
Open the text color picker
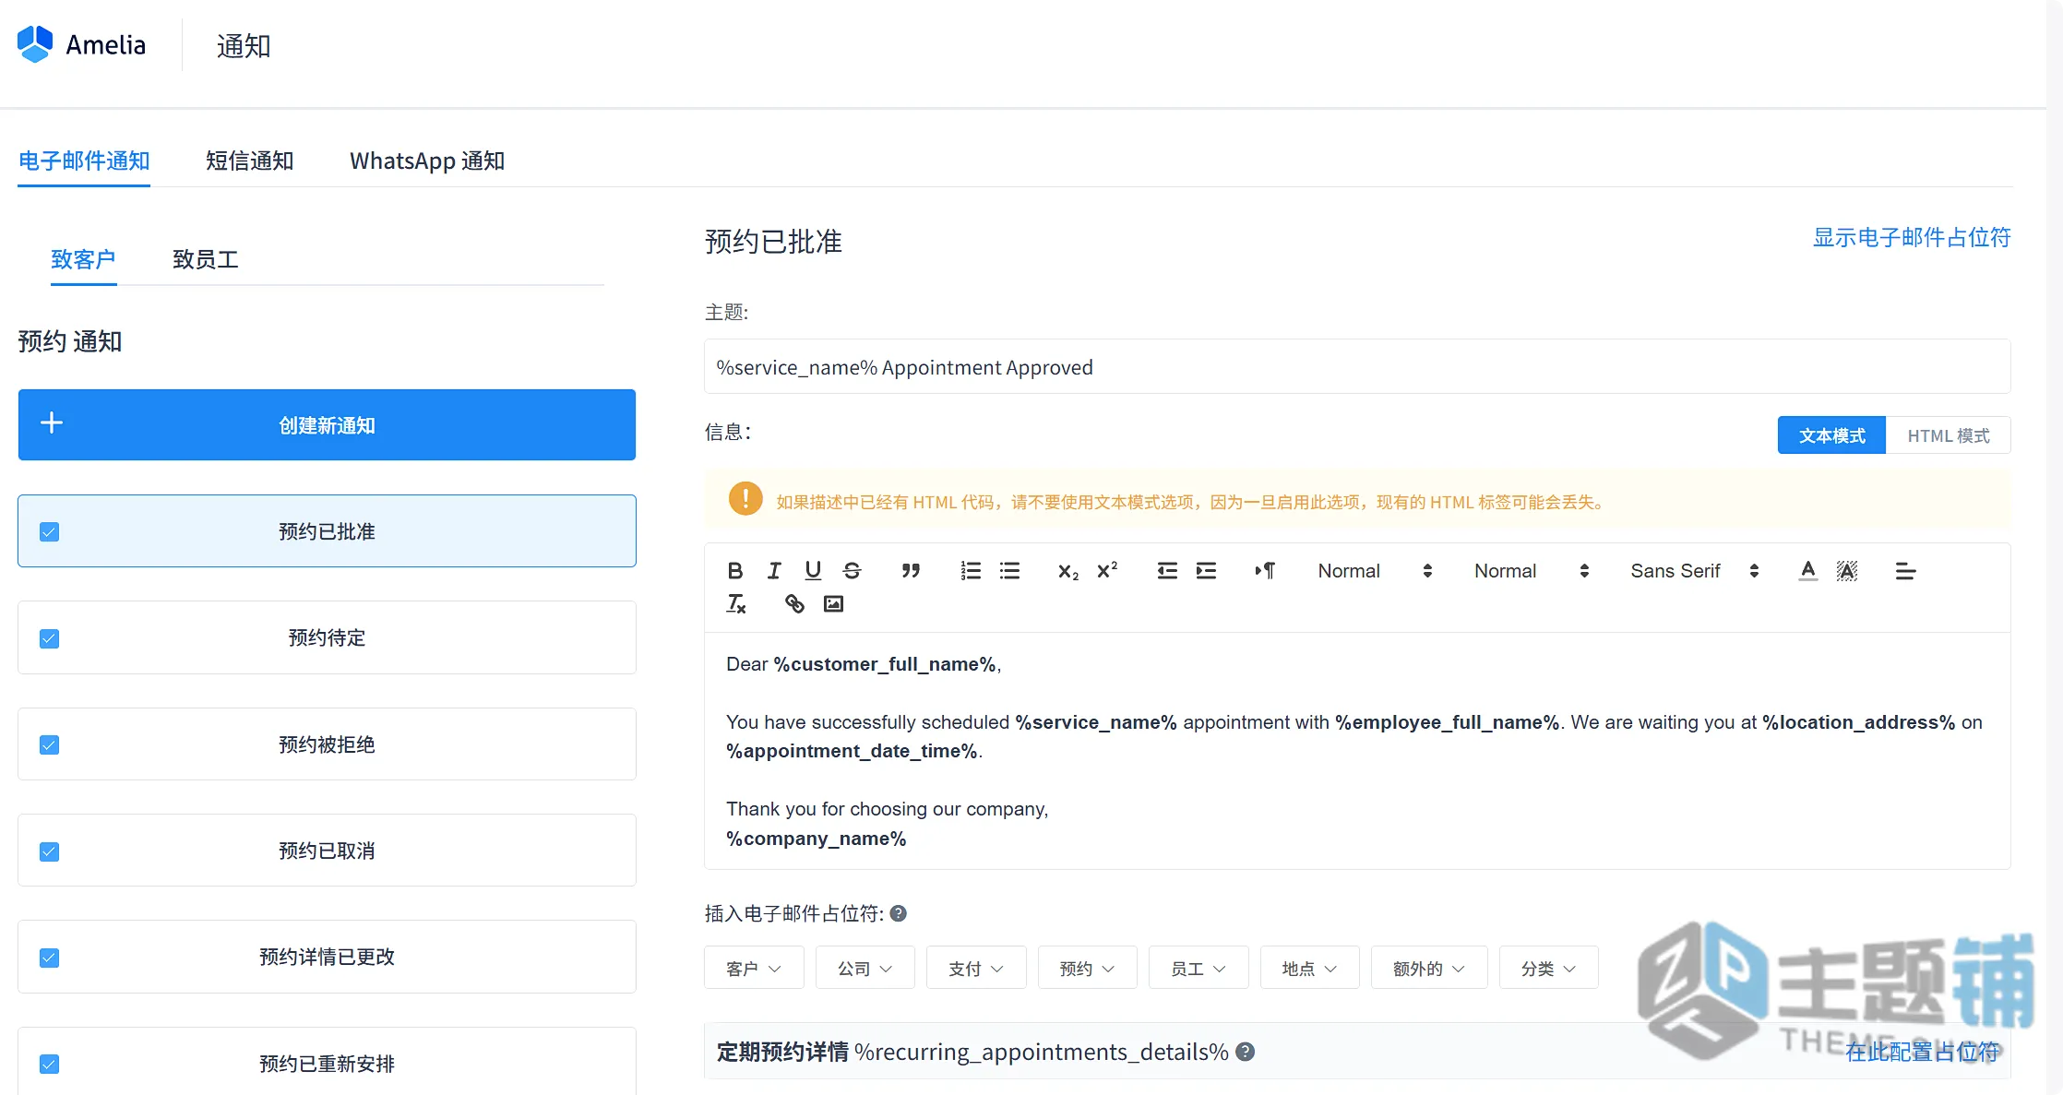1808,571
